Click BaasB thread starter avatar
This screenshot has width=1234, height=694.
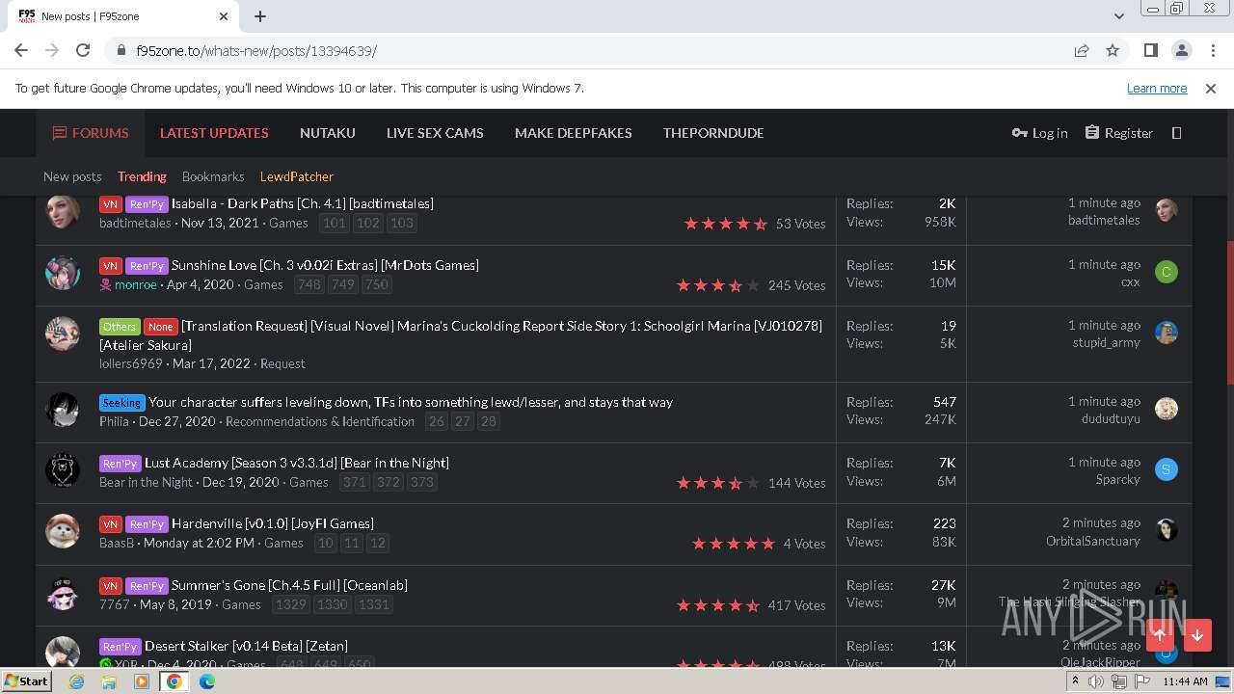(63, 531)
